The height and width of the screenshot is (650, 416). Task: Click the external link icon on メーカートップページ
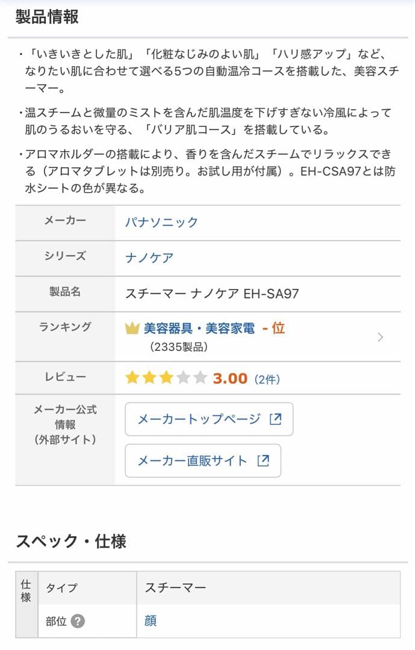[x=275, y=419]
